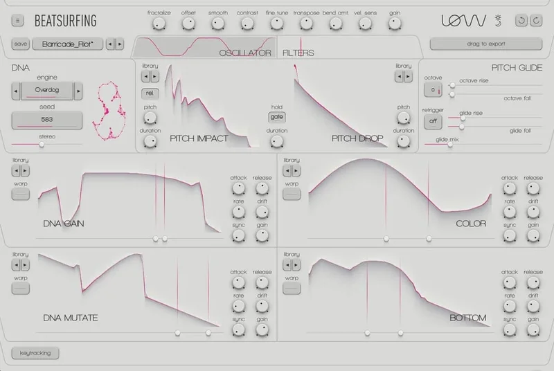This screenshot has width=554, height=371.
Task: Click the Bottom left loop marker handle
Action: tap(367, 333)
